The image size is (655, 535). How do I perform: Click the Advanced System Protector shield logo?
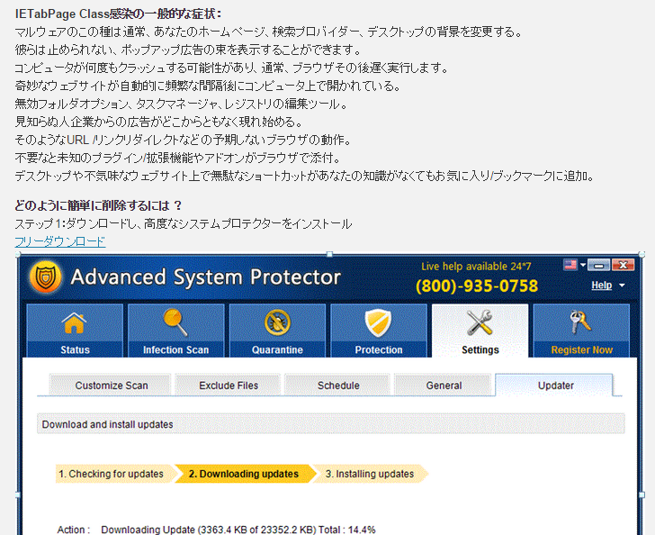coord(46,277)
